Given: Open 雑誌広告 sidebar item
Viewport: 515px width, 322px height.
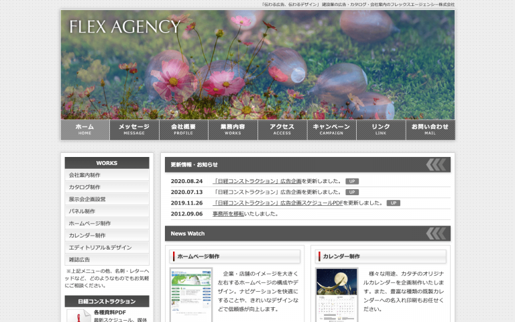Looking at the screenshot, I should [107, 260].
